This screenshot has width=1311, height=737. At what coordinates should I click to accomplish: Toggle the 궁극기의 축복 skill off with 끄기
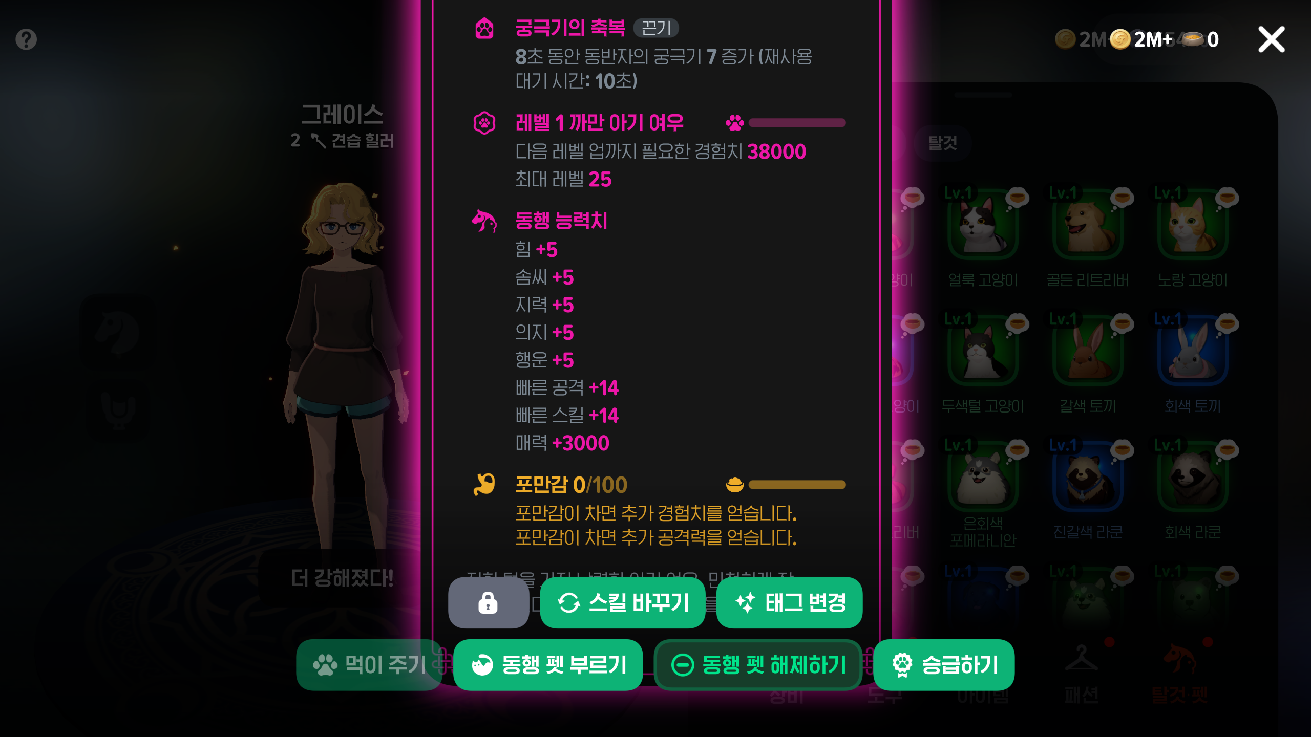coord(656,28)
